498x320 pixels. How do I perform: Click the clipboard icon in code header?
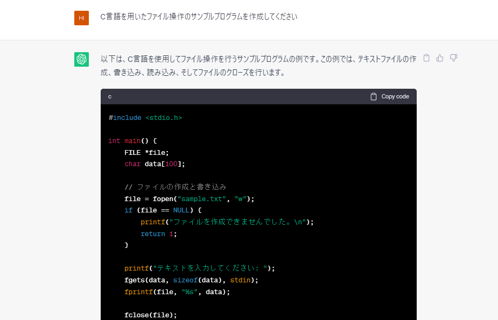tap(374, 97)
